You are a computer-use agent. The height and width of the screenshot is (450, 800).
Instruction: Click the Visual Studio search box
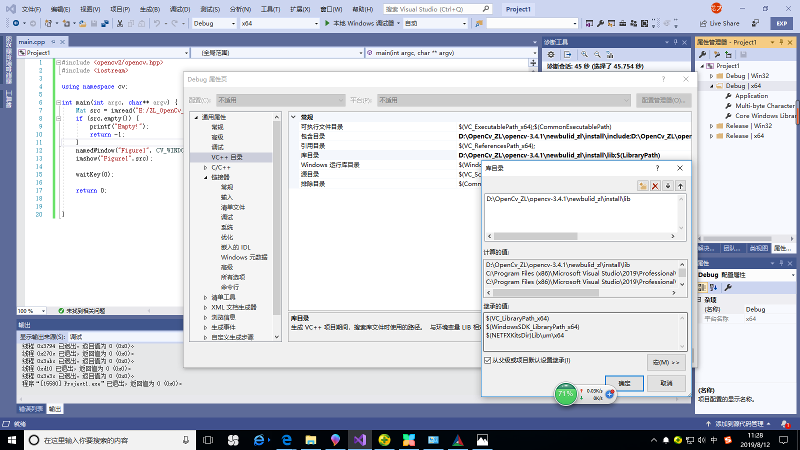pyautogui.click(x=437, y=9)
